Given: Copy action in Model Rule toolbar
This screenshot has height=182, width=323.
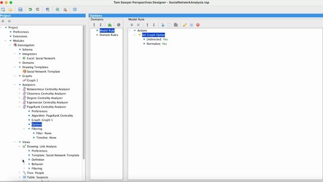Looking at the screenshot, I should point(170,25).
